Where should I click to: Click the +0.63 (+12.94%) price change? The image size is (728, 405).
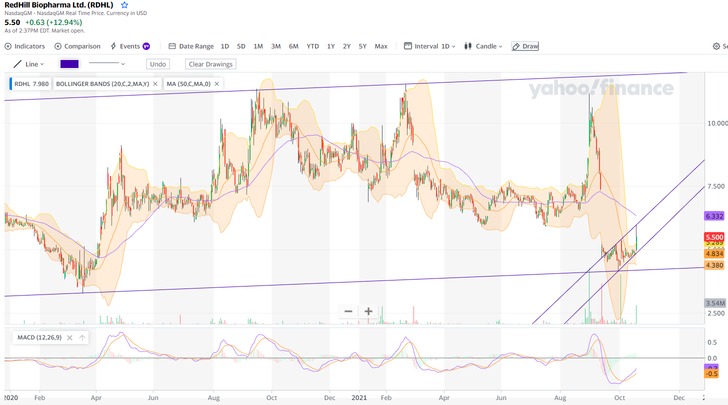point(53,22)
